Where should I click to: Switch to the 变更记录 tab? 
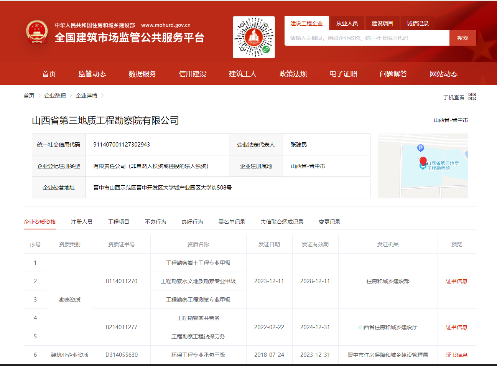coord(329,222)
